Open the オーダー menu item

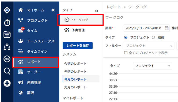coord(34,72)
